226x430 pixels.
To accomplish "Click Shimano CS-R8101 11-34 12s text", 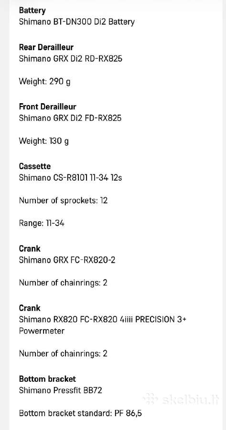I will click(x=71, y=178).
